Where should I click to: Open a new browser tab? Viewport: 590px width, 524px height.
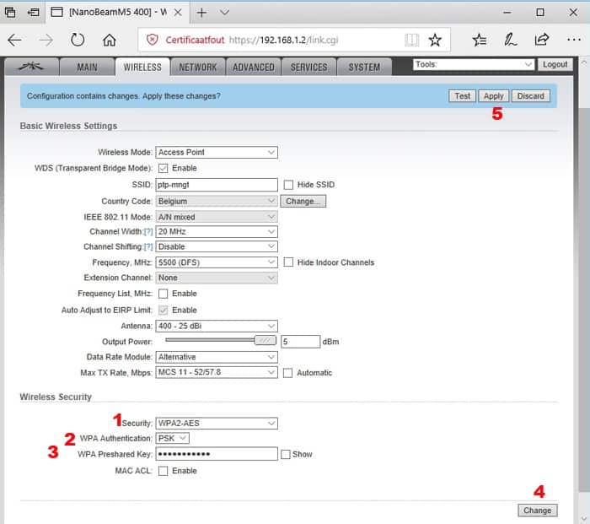pos(201,13)
